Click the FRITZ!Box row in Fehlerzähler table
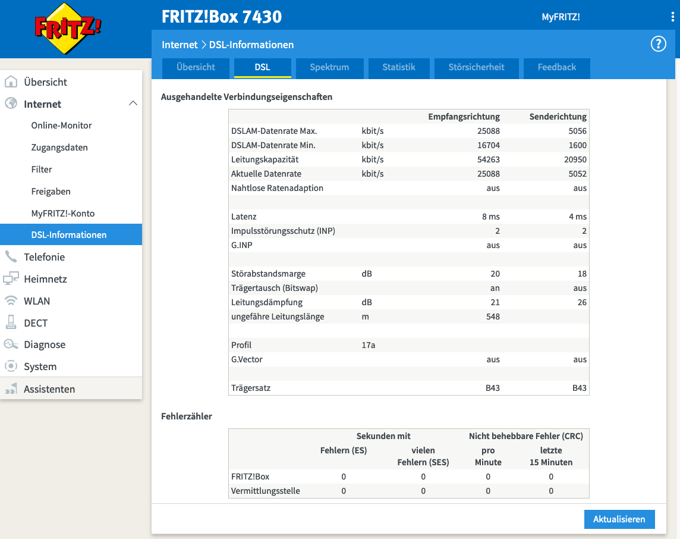680x539 pixels. click(x=409, y=477)
